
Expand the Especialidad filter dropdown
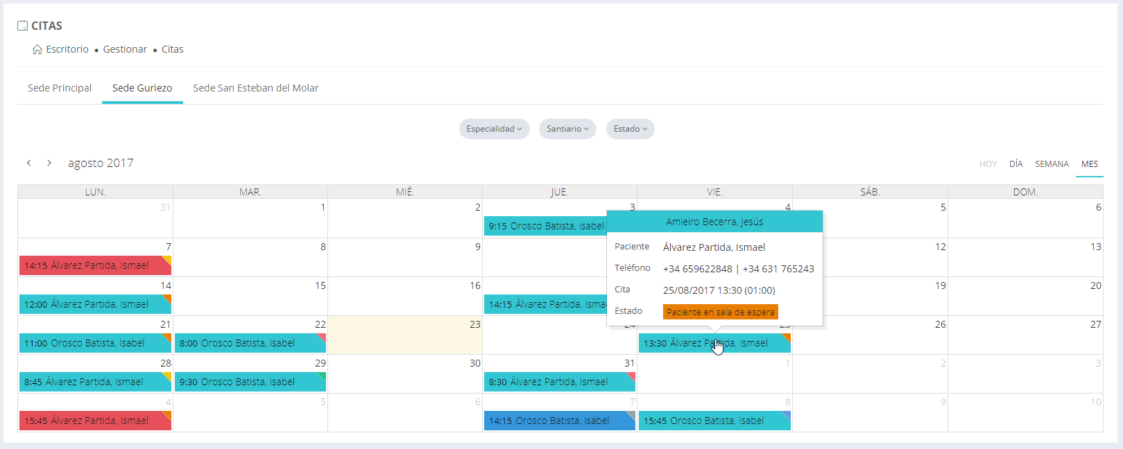494,129
